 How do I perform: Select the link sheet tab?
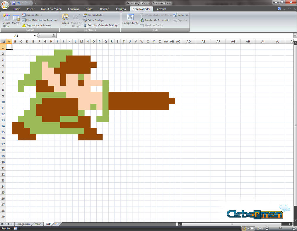point(48,224)
